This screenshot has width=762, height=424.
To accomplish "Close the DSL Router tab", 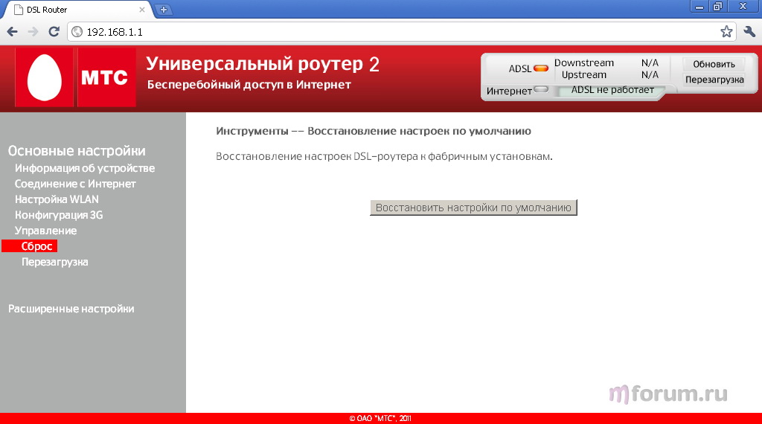I will tap(142, 9).
